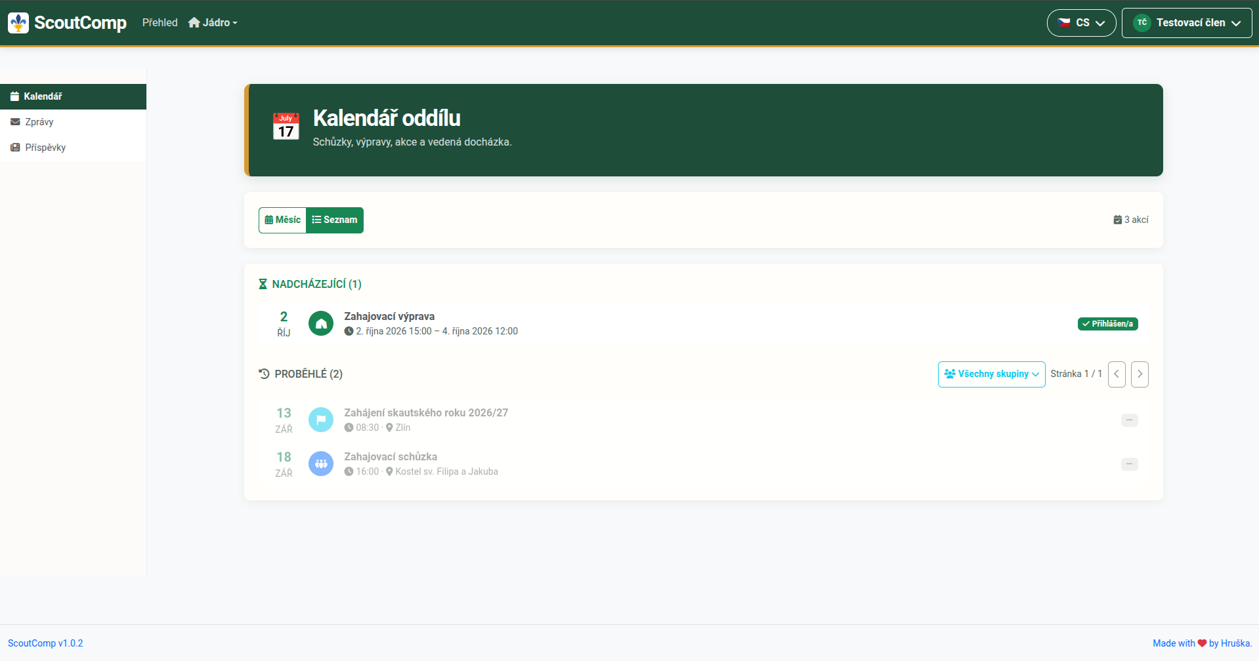Go to previous page of past events
The height and width of the screenshot is (661, 1259).
coord(1117,374)
